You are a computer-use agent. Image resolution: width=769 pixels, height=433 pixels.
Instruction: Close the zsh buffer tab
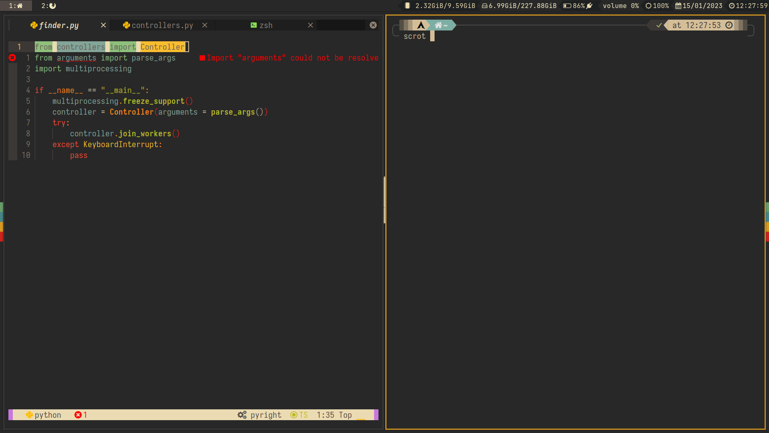click(x=310, y=25)
